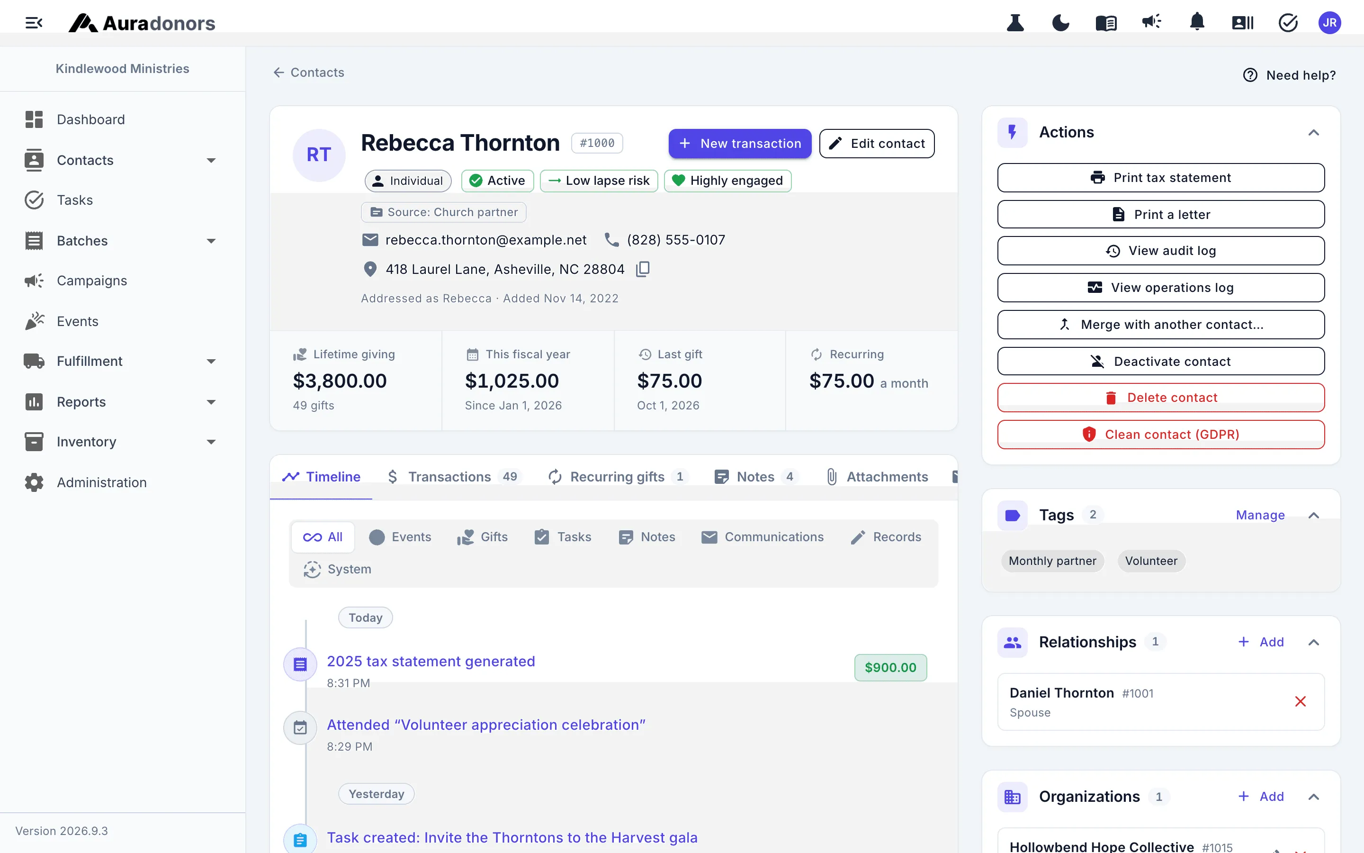
Task: Click the Delete contact button
Action: [x=1160, y=398]
